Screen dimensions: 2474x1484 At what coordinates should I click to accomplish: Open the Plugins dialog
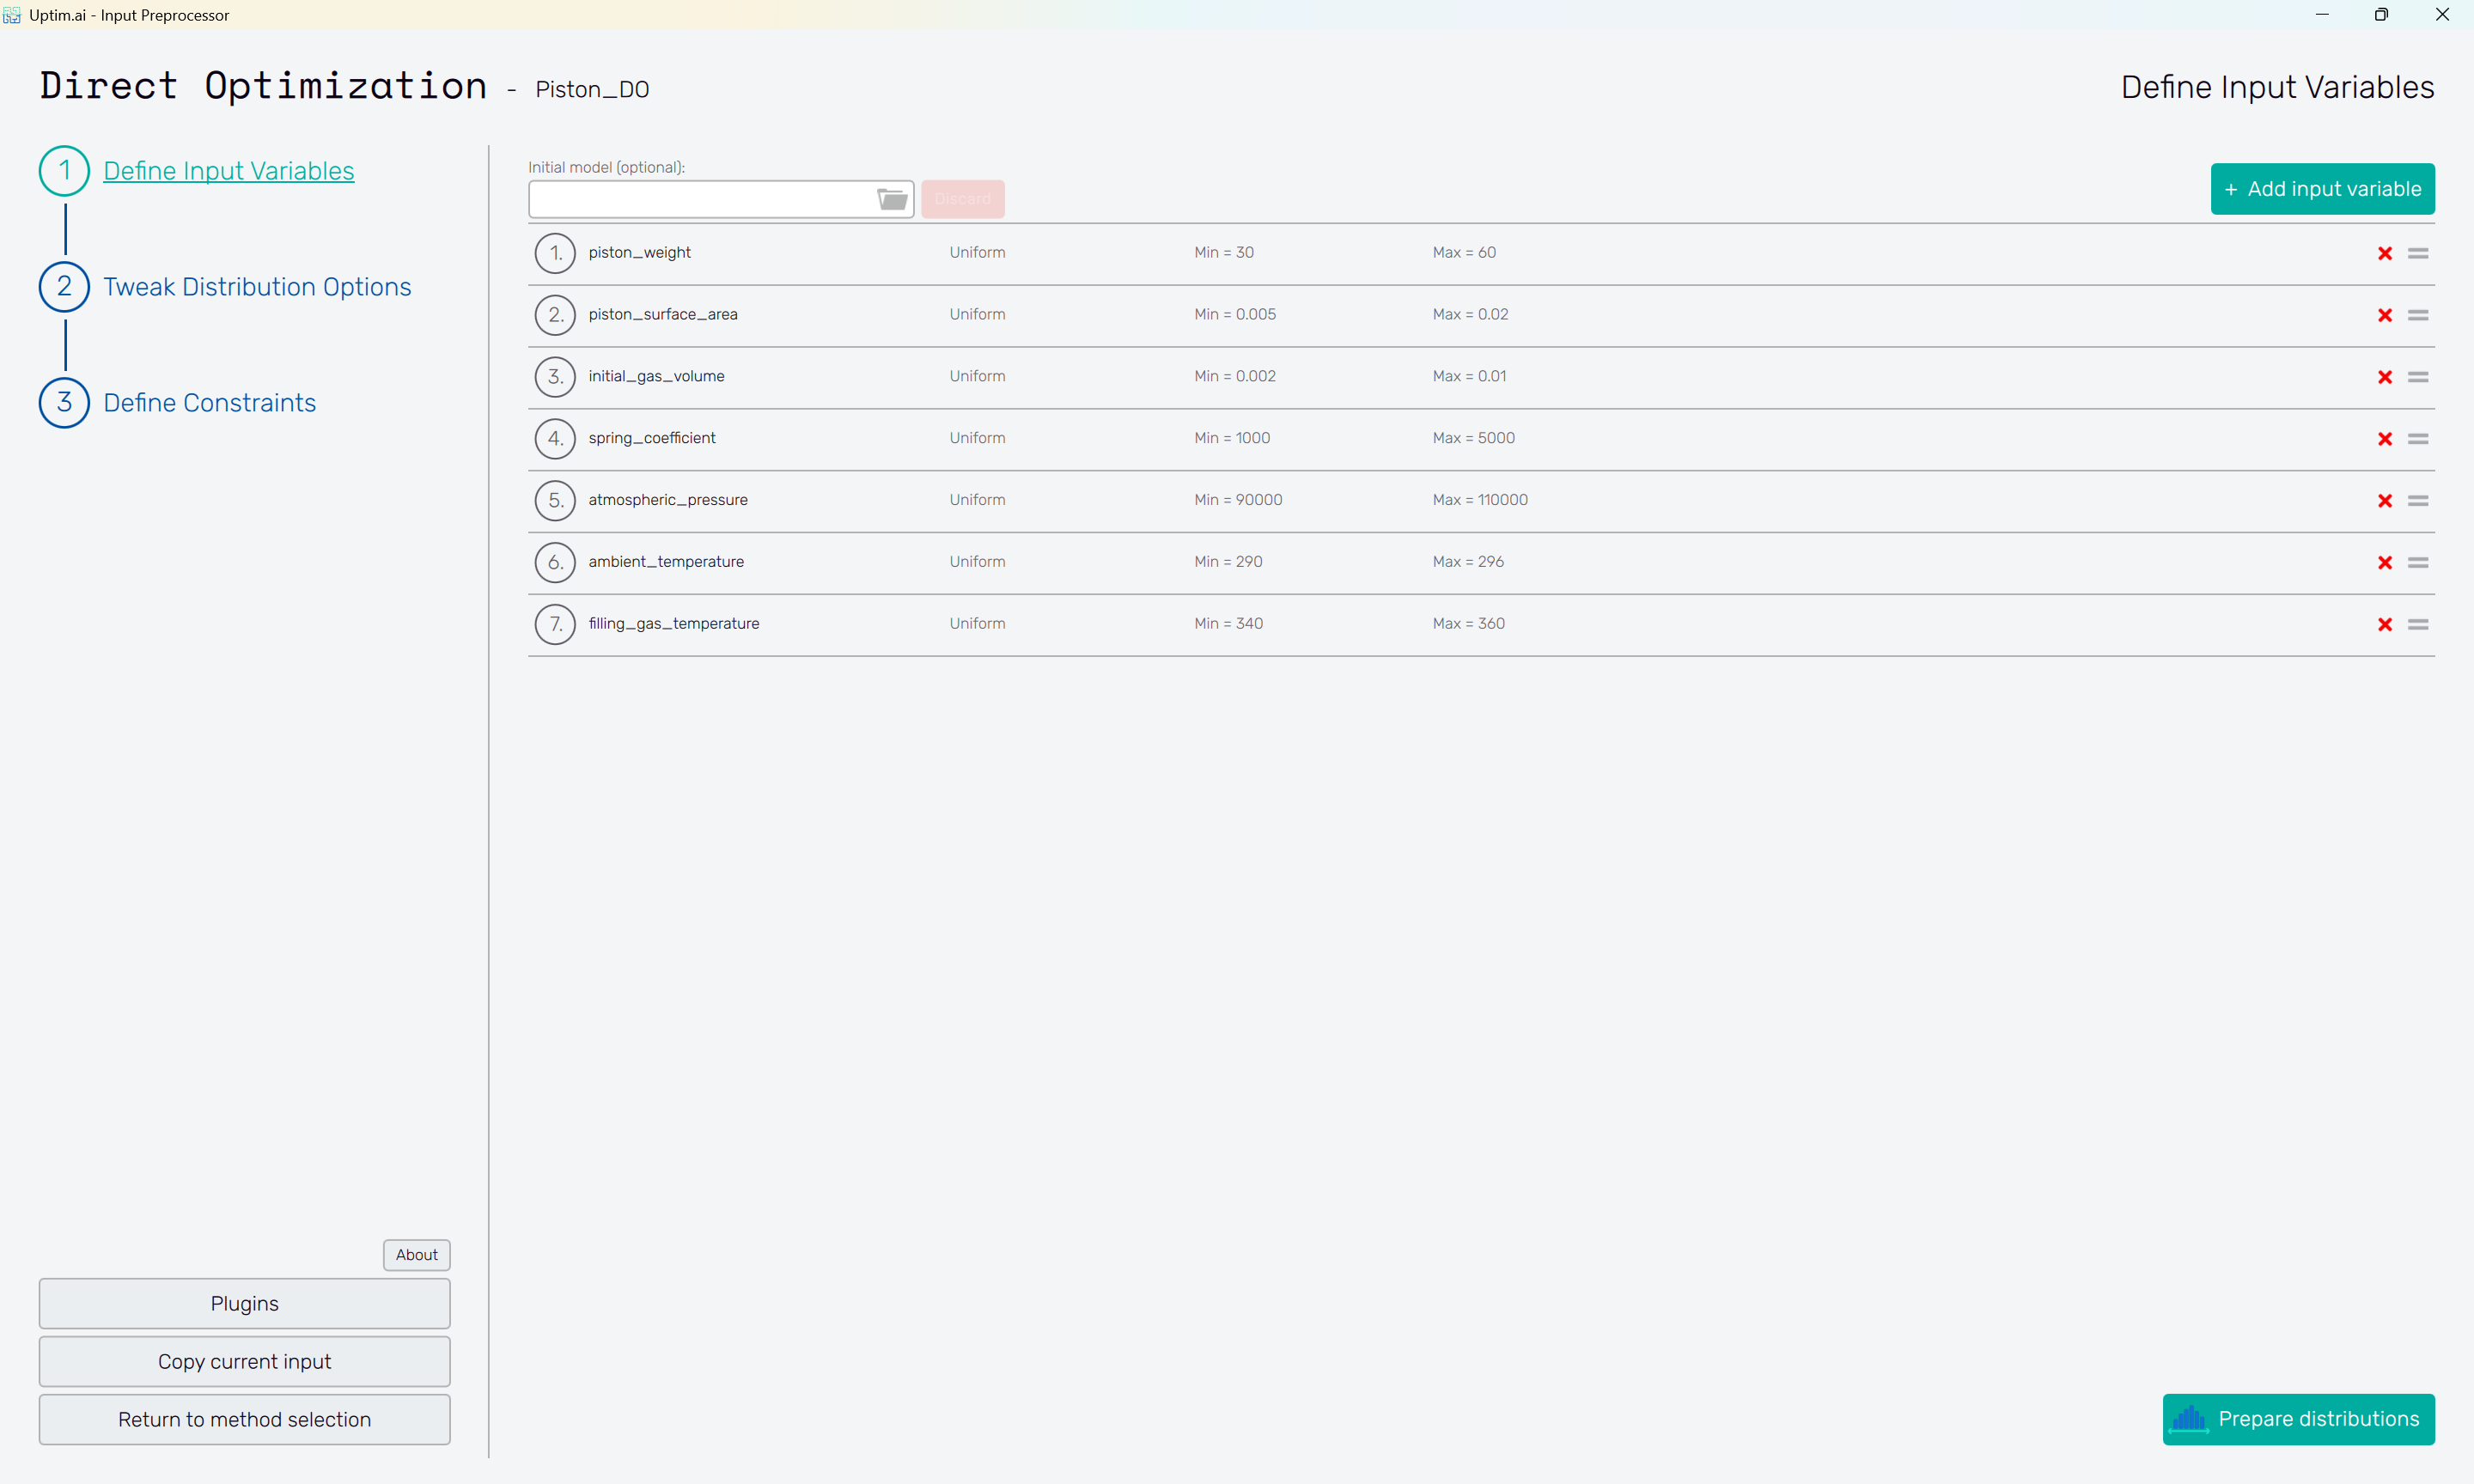coord(244,1304)
